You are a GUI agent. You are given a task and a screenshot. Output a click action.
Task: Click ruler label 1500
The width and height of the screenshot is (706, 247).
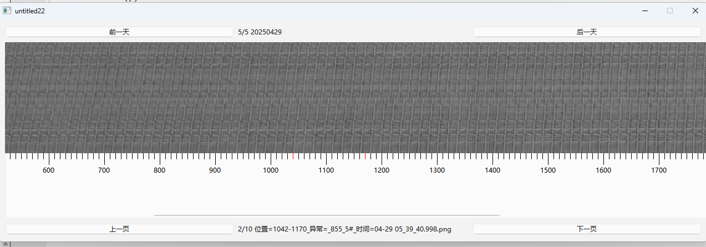548,170
